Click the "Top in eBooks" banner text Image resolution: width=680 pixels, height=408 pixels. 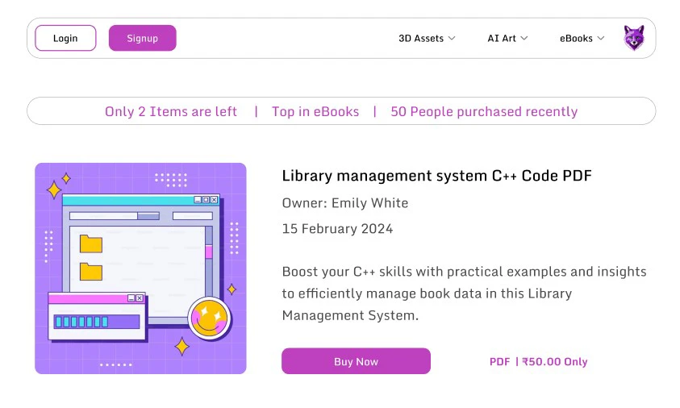pyautogui.click(x=315, y=111)
